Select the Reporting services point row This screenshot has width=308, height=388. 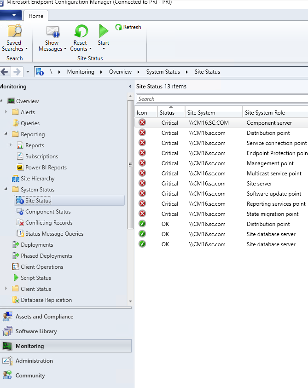pyautogui.click(x=221, y=203)
